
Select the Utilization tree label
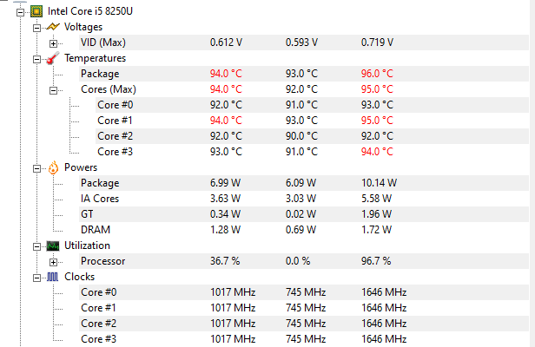88,246
